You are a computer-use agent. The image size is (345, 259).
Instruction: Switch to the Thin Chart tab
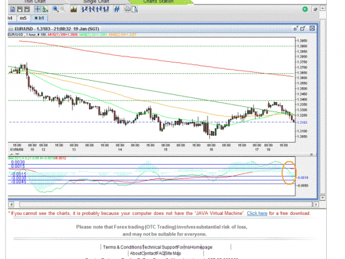(34, 2)
